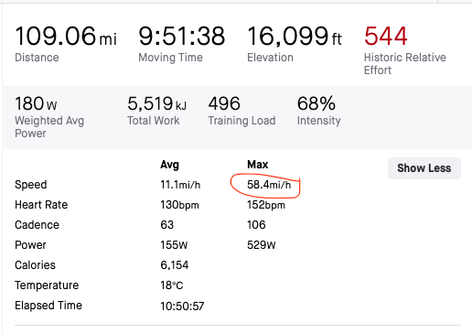Click the 529W max power value
This screenshot has width=472, height=333.
coord(262,245)
